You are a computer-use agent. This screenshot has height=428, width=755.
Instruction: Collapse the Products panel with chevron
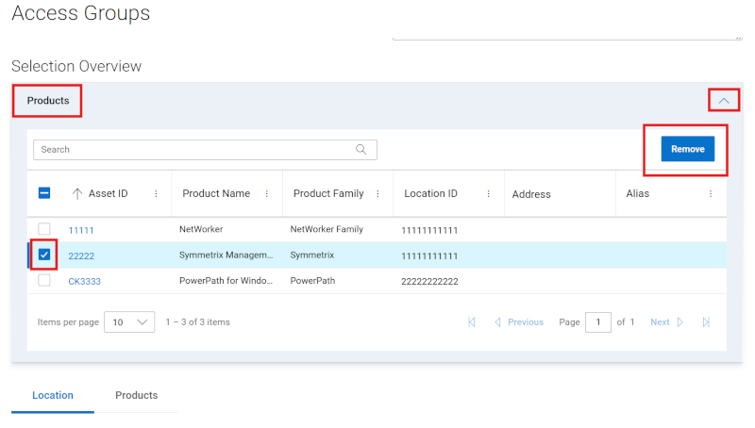[724, 100]
